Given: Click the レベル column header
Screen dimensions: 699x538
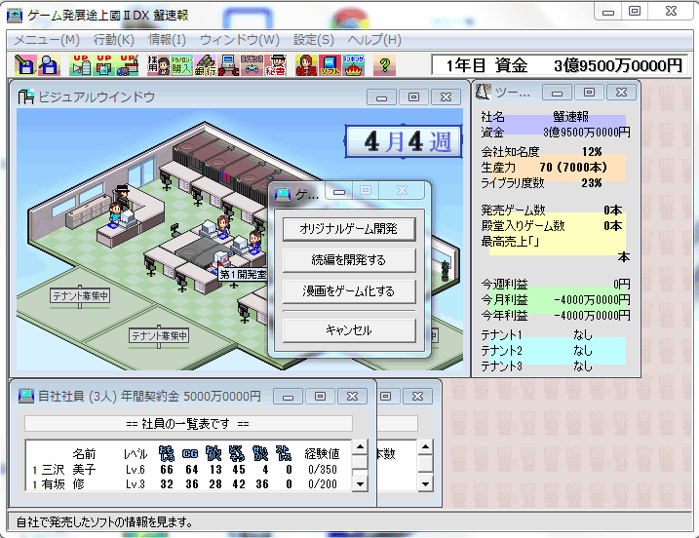Looking at the screenshot, I should point(136,454).
